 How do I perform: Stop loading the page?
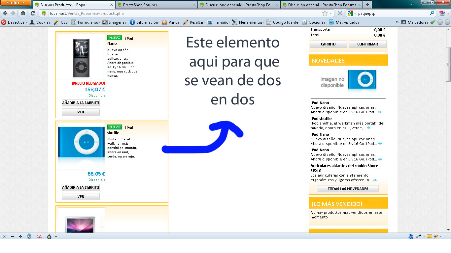[x=340, y=13]
